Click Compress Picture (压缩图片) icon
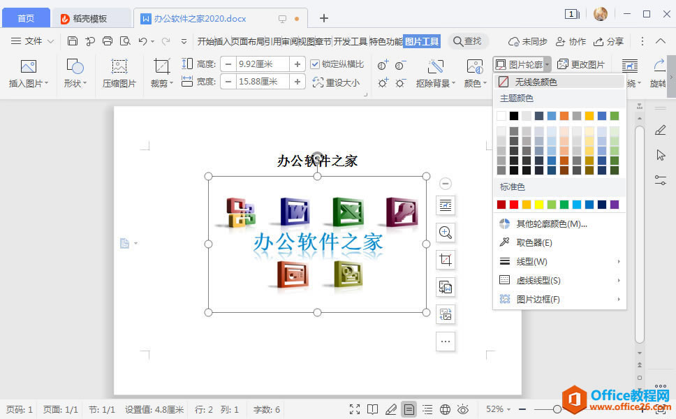 [119, 67]
